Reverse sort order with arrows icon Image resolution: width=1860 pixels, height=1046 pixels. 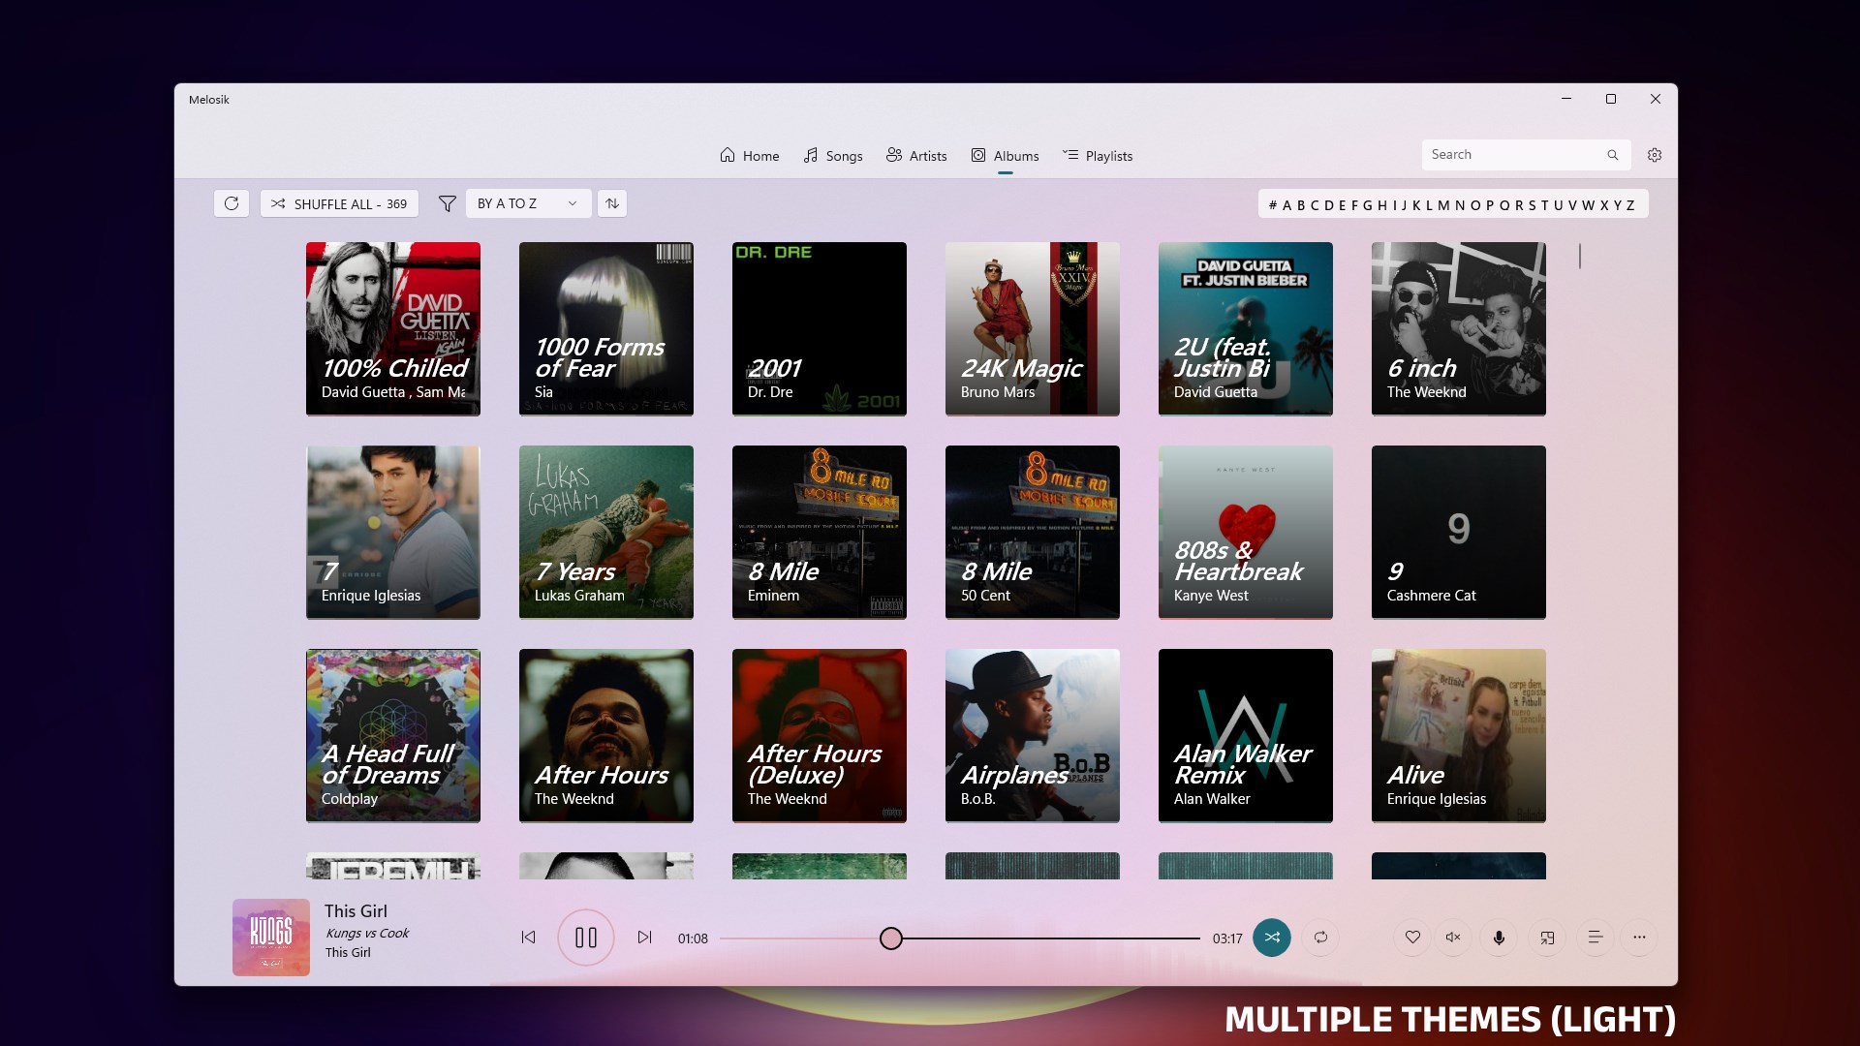[x=612, y=203]
